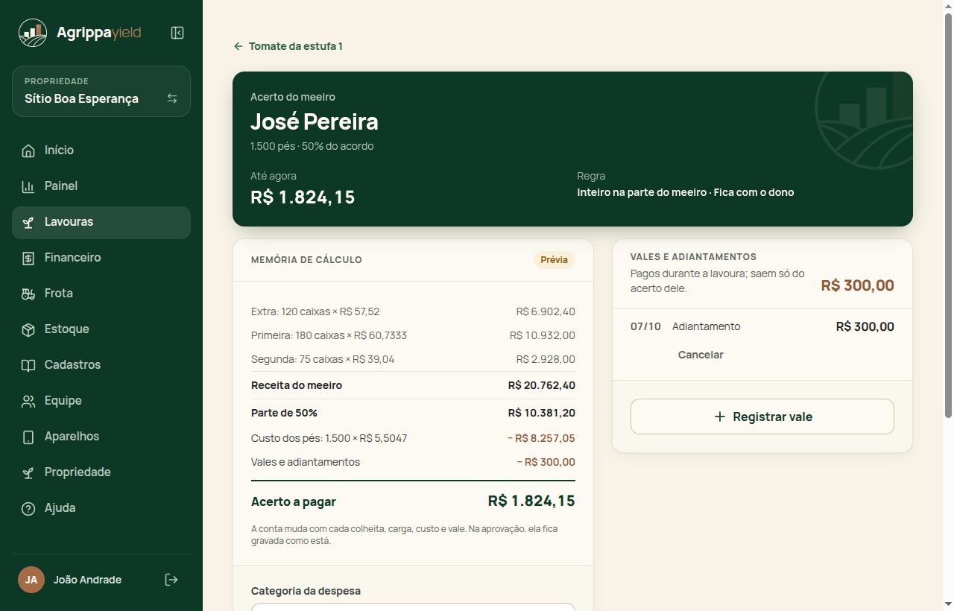The image size is (954, 611).
Task: Click the Acerto a pagar total R$ 1.824,15
Action: (531, 501)
